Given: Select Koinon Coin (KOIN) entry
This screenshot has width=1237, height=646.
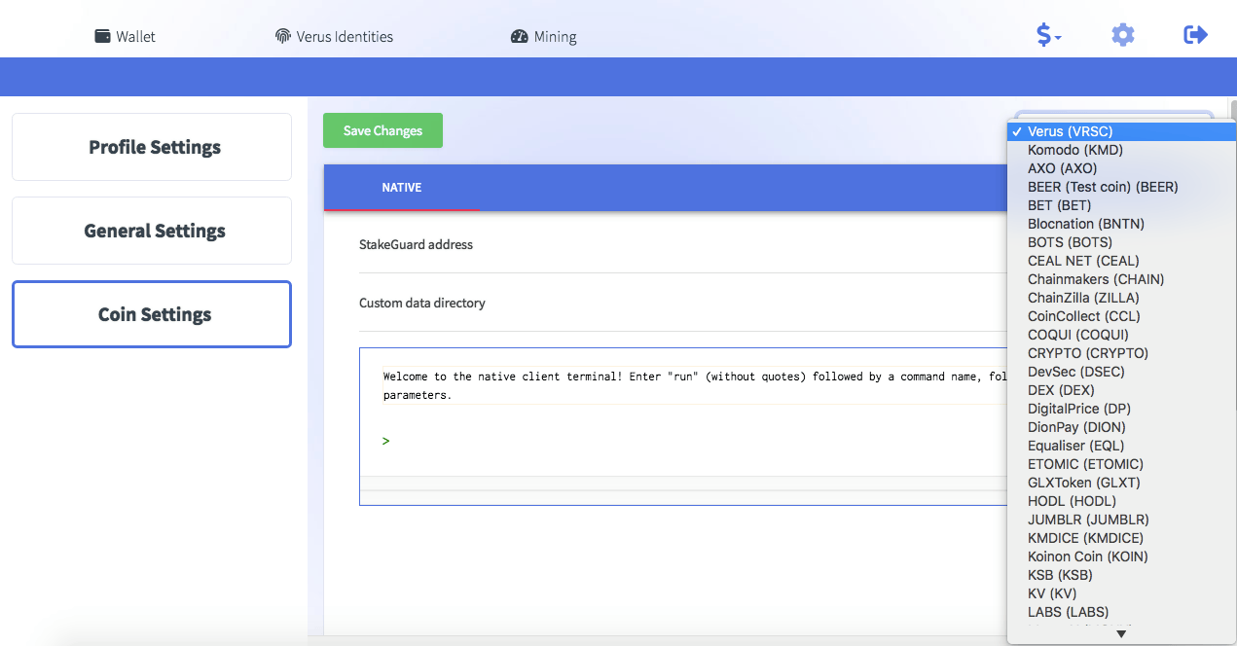Looking at the screenshot, I should coord(1121,556).
